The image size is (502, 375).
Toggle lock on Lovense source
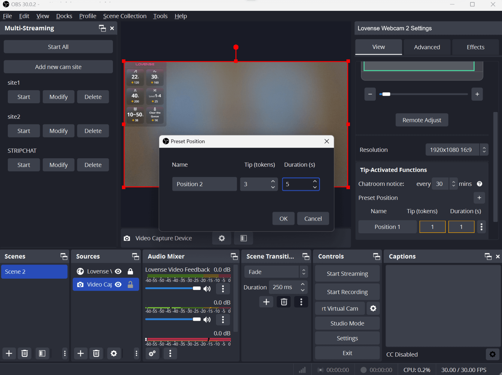130,271
